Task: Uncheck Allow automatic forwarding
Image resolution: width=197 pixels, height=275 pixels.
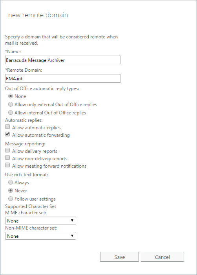Action: coord(7,134)
